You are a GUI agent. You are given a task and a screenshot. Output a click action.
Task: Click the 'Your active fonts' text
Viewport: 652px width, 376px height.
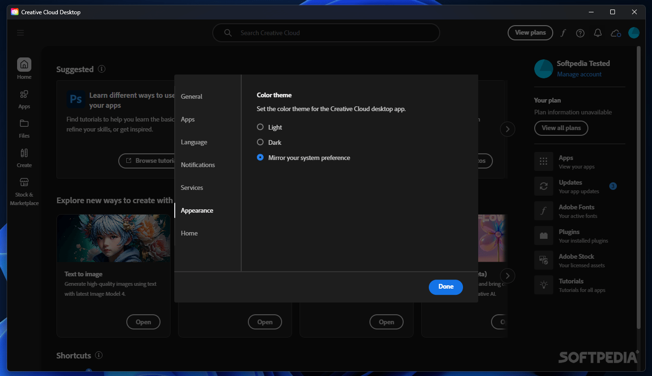(578, 216)
